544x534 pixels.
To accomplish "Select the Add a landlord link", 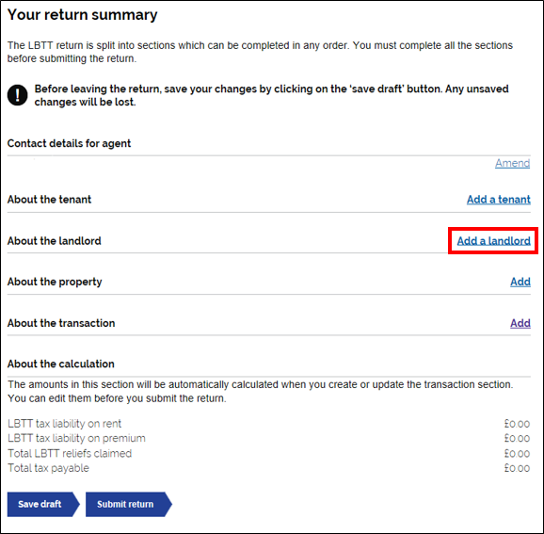I will click(x=494, y=240).
